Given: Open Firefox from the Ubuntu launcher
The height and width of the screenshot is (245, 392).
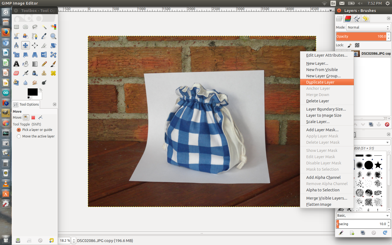Looking at the screenshot, I should point(6,32).
